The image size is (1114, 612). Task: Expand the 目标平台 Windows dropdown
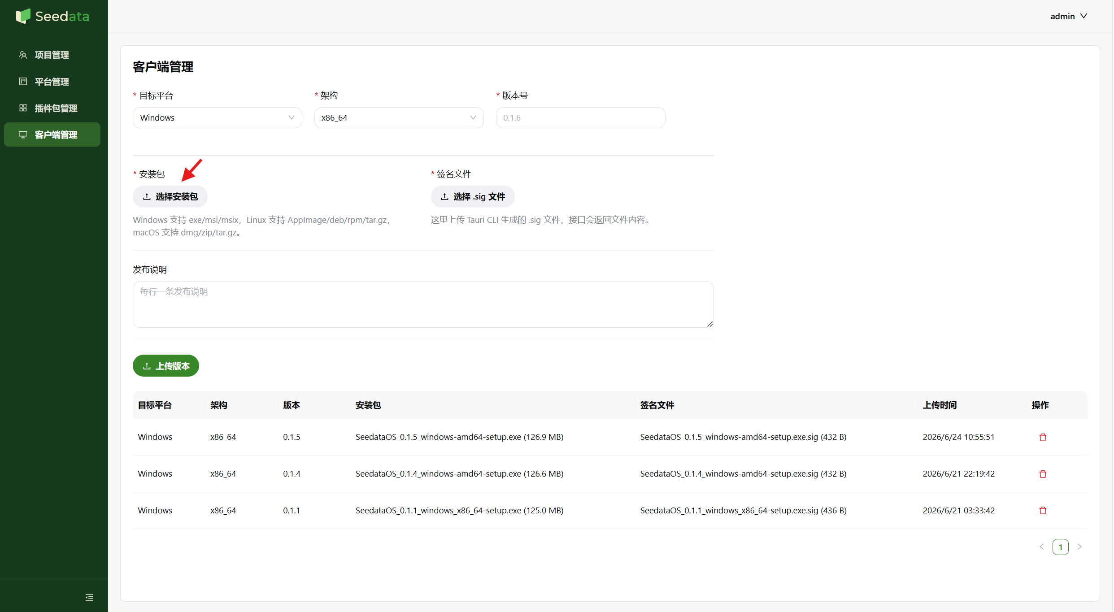217,117
